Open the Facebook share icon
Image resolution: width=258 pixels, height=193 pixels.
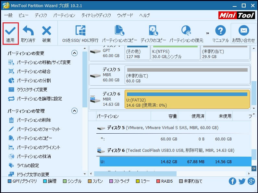(x=232, y=181)
